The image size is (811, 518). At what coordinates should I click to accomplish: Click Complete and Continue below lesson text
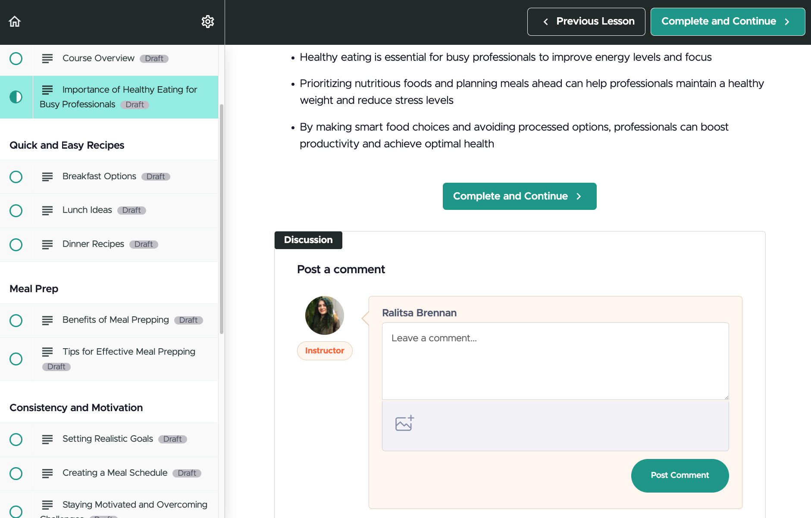pos(520,196)
